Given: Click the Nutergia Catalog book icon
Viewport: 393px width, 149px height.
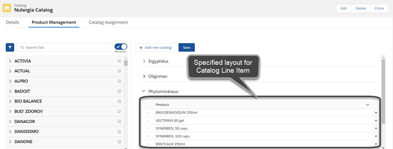Looking at the screenshot, I should (x=7, y=8).
